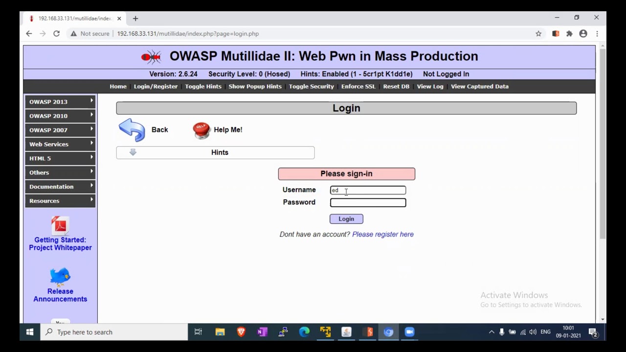Click the Back text link

pyautogui.click(x=159, y=130)
